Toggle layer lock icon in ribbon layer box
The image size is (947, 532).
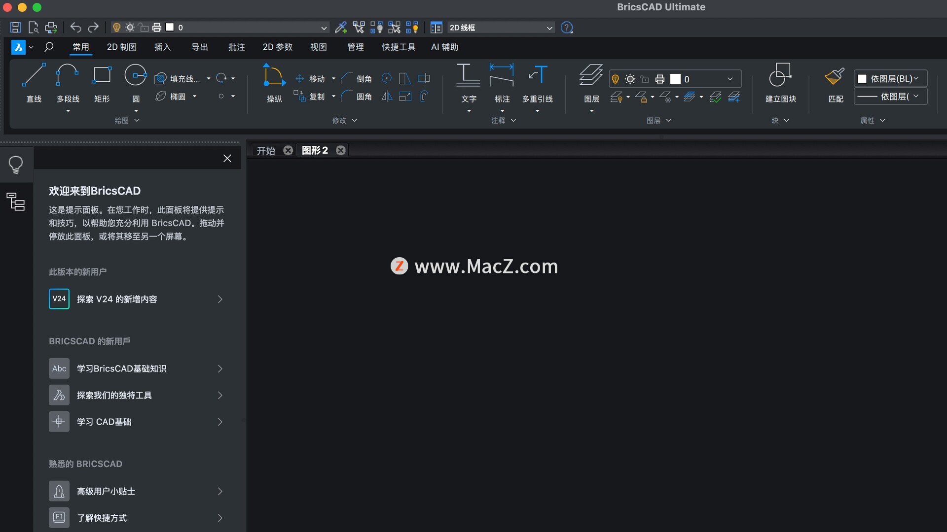coord(645,79)
